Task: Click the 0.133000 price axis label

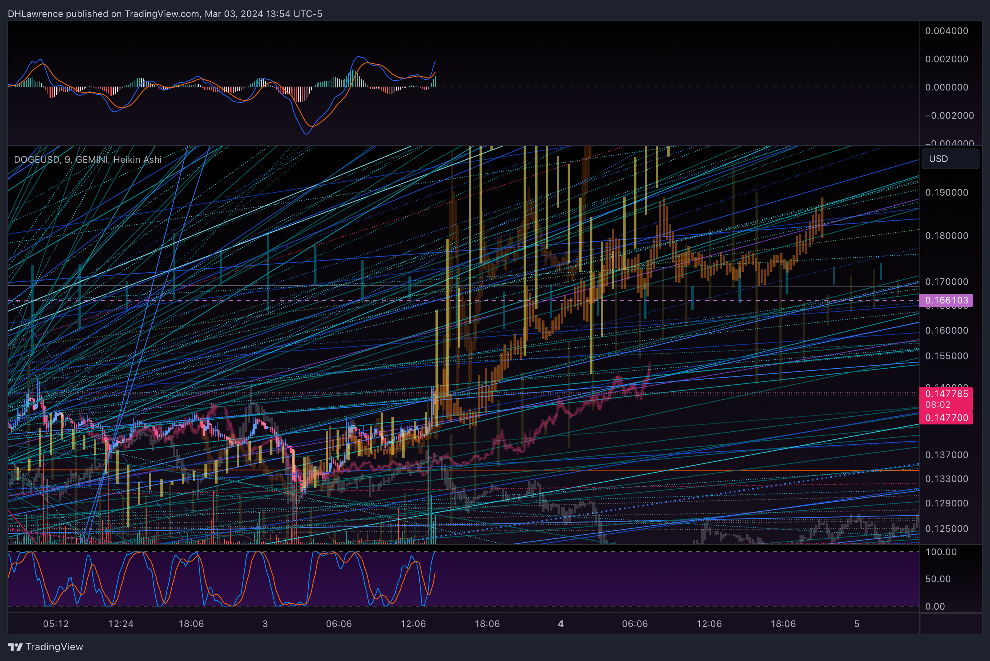Action: pyautogui.click(x=947, y=479)
